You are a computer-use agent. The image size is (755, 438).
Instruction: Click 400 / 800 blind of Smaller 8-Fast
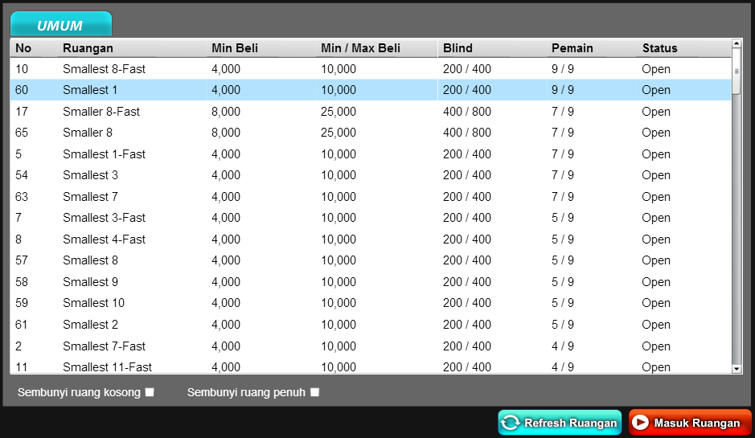point(467,112)
